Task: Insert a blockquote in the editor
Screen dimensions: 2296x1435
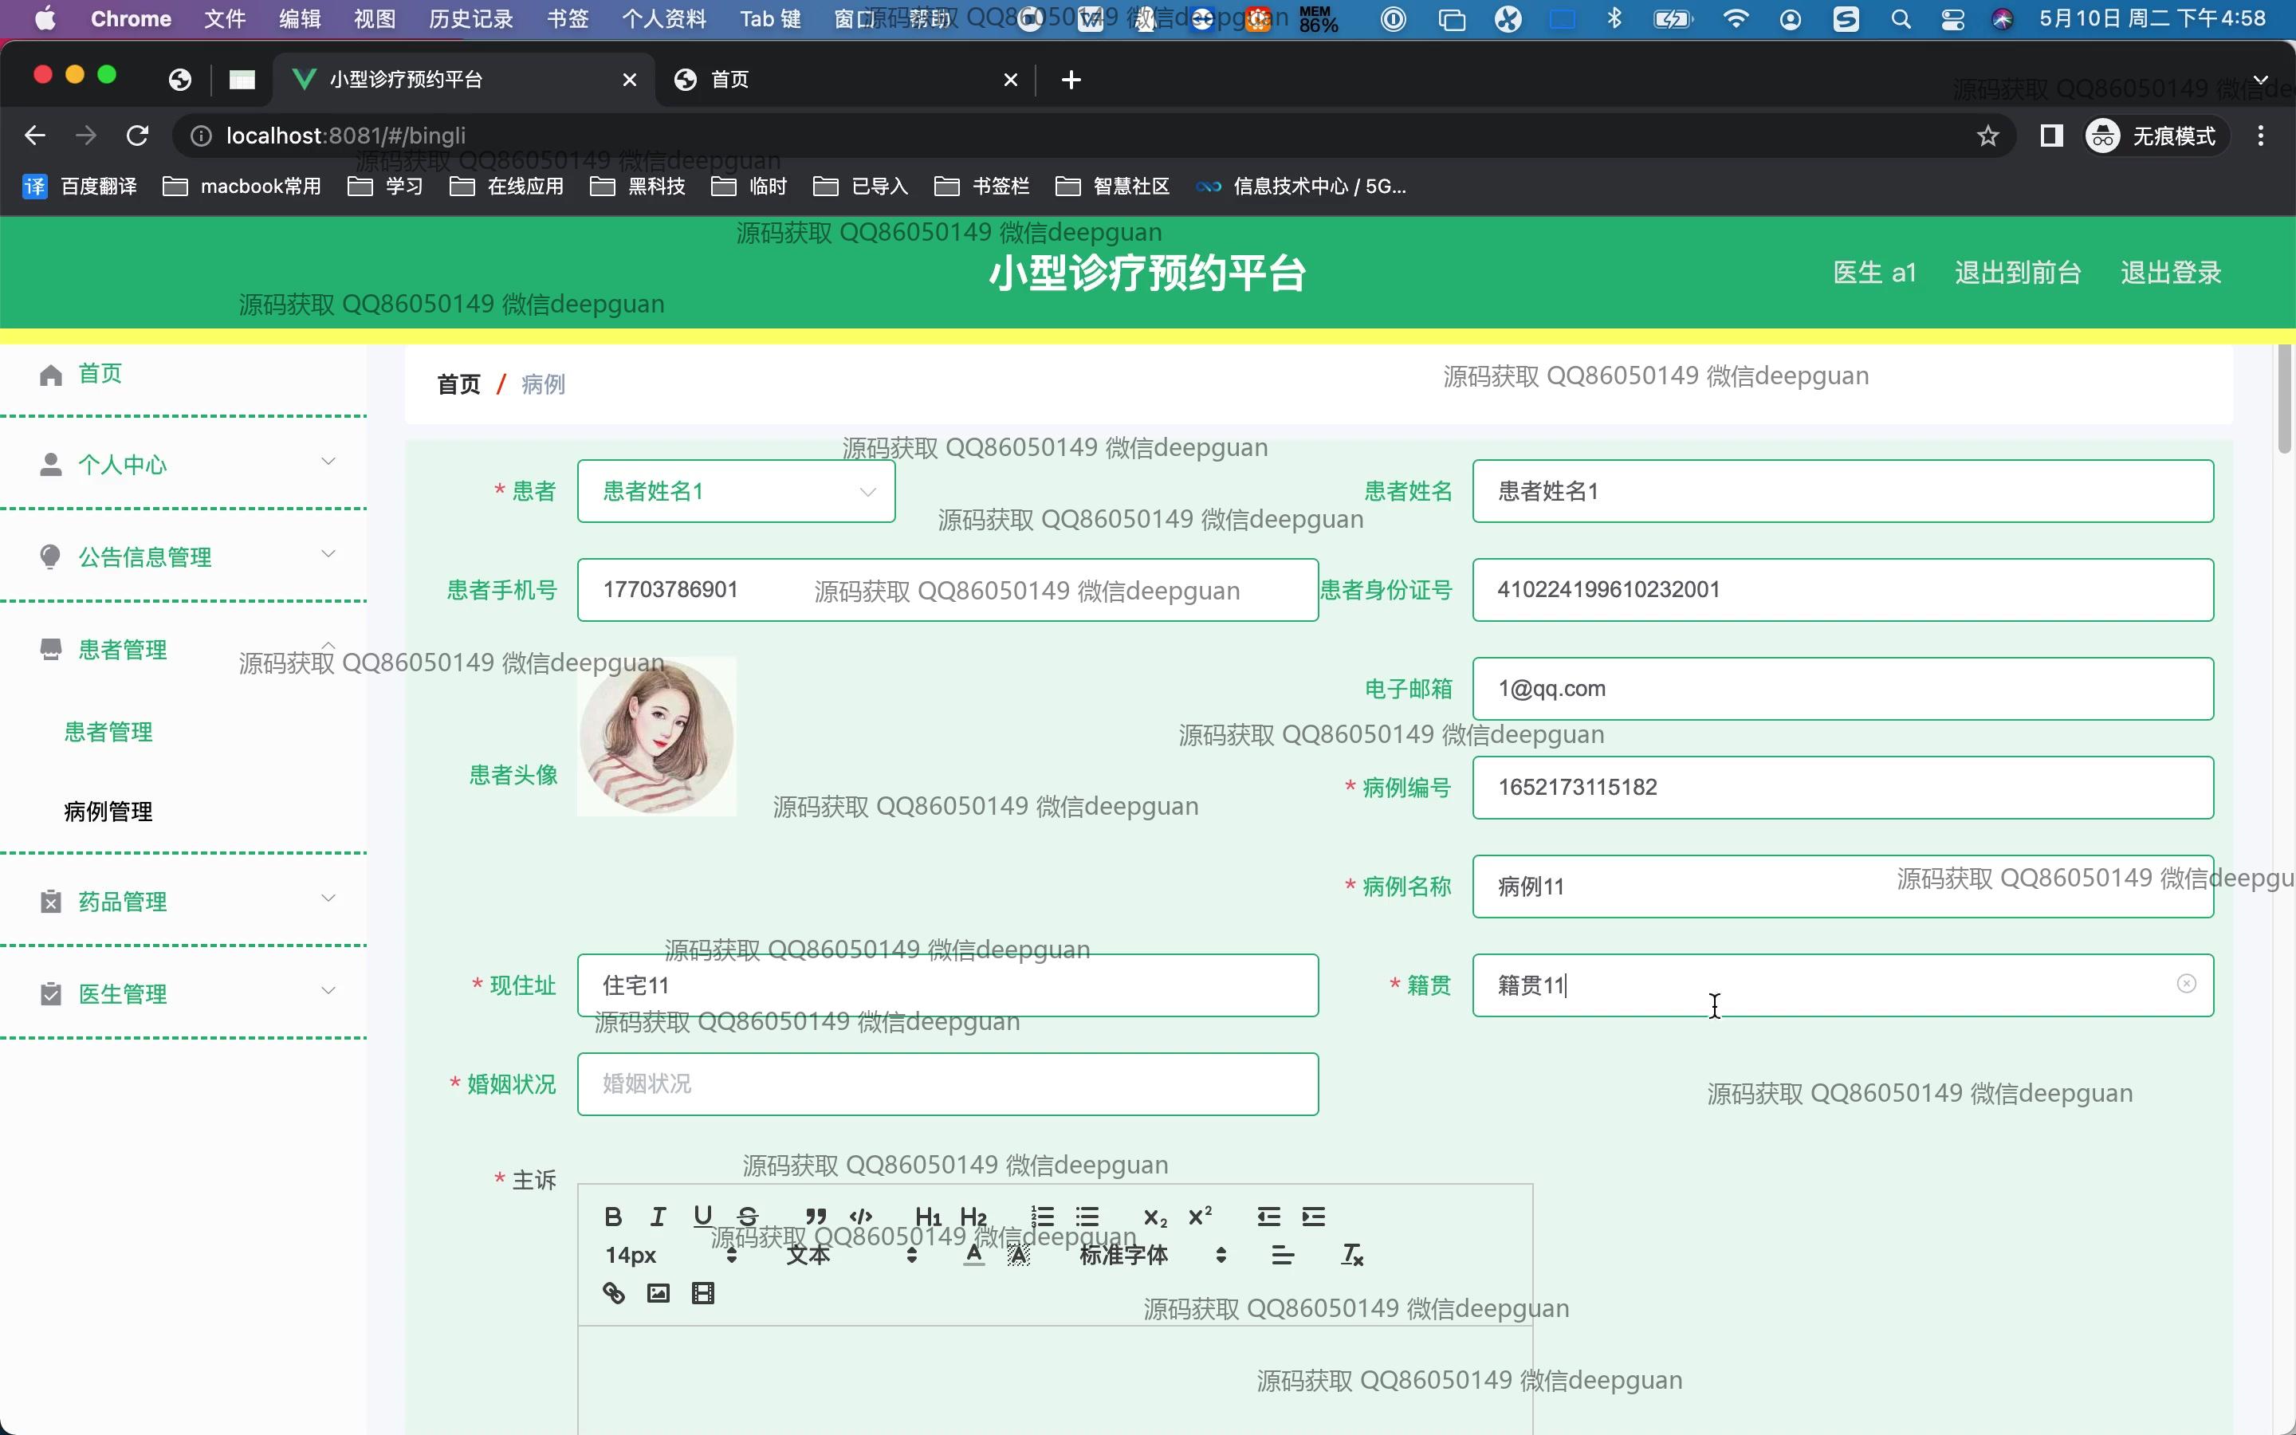Action: [815, 1217]
